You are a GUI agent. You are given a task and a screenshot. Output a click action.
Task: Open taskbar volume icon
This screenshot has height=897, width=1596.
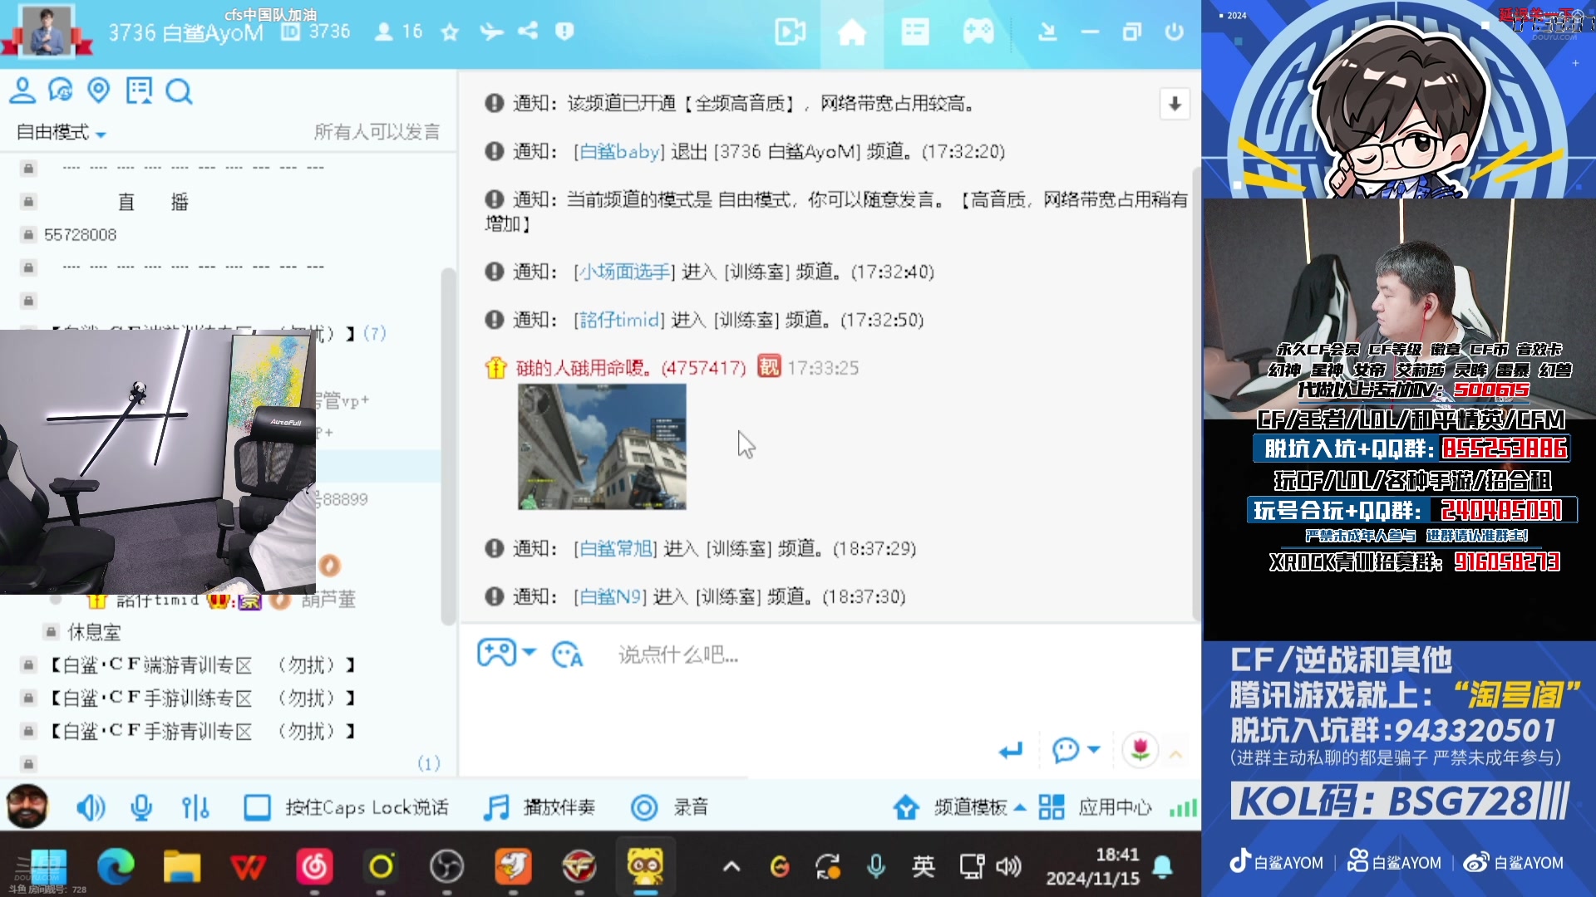1008,867
